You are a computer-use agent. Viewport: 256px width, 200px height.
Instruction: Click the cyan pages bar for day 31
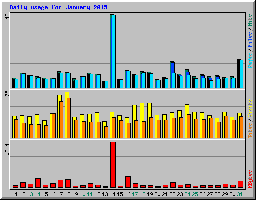241,74
